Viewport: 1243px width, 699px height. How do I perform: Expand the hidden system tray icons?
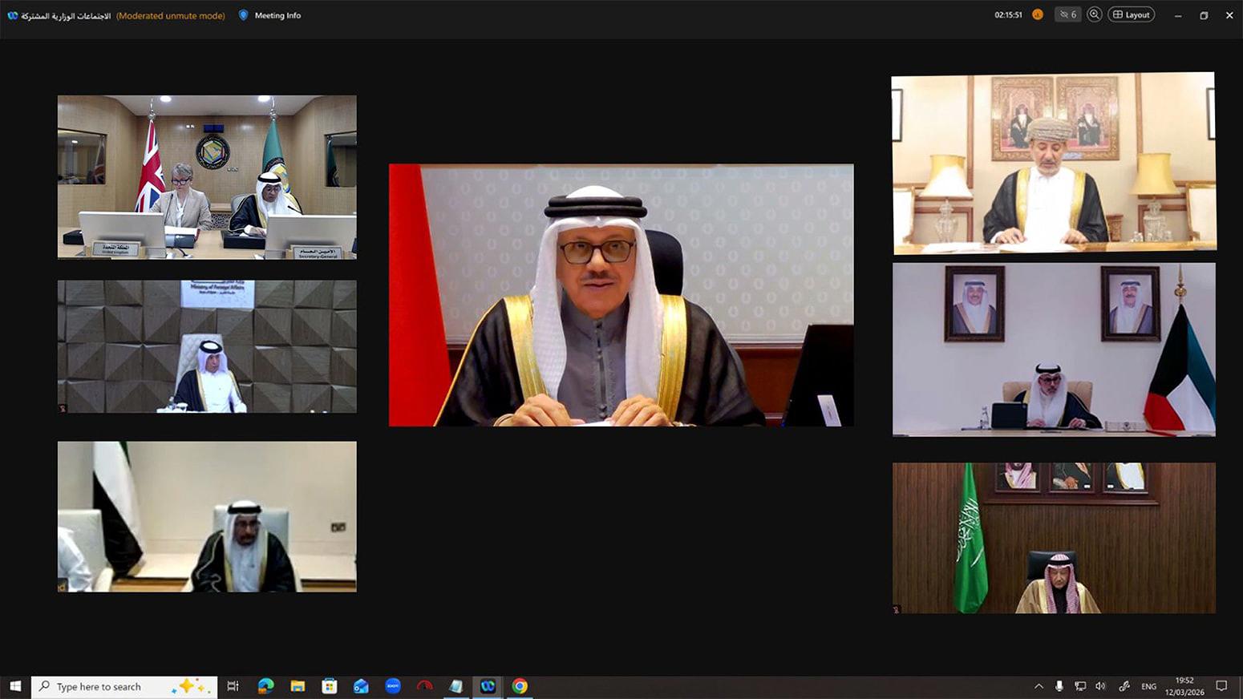click(x=1039, y=686)
